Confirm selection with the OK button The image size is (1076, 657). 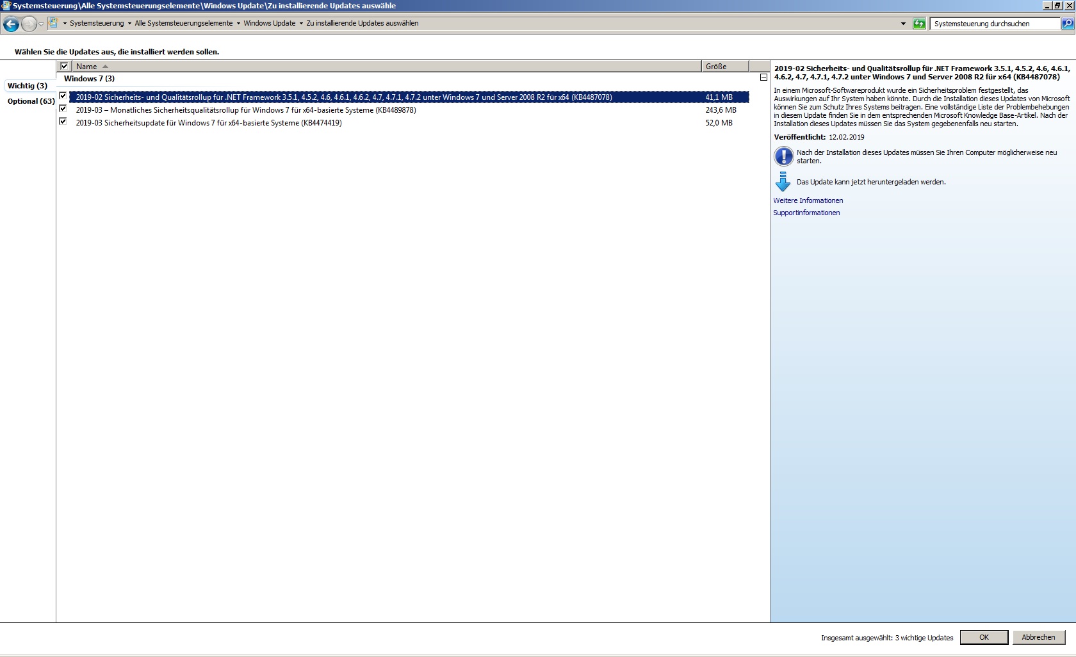coord(984,637)
